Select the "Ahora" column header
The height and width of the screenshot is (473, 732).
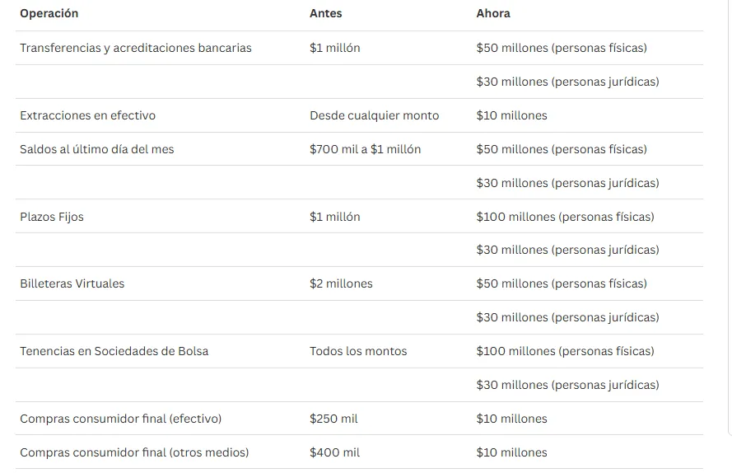coord(493,14)
